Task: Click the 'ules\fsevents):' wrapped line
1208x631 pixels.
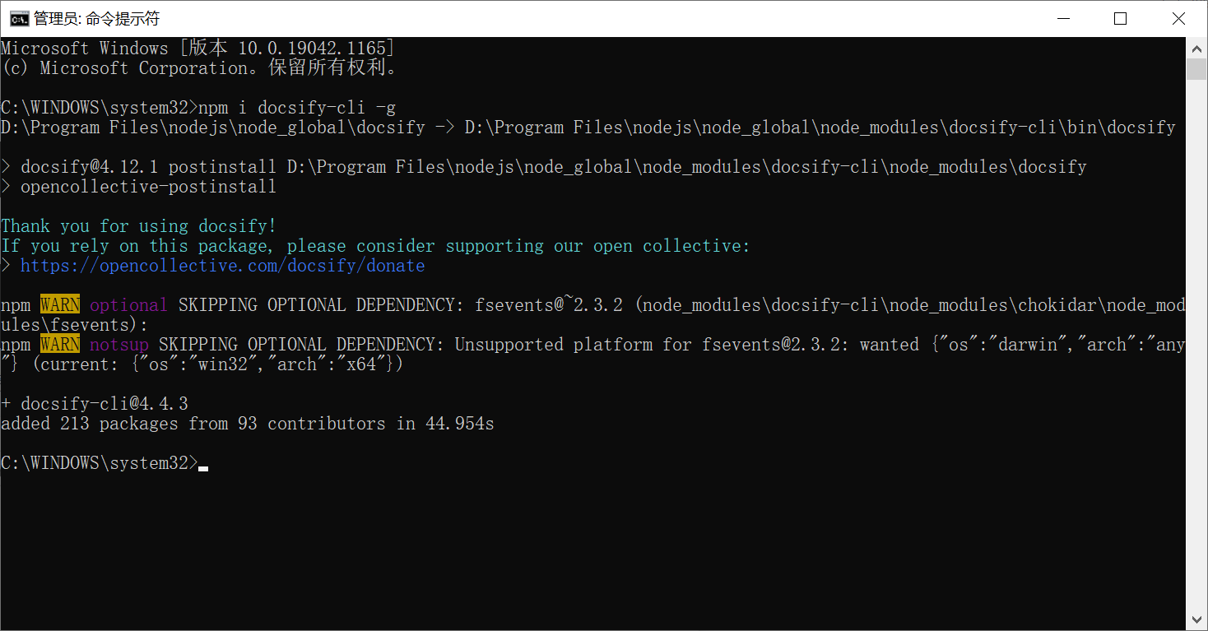Action: coord(75,325)
